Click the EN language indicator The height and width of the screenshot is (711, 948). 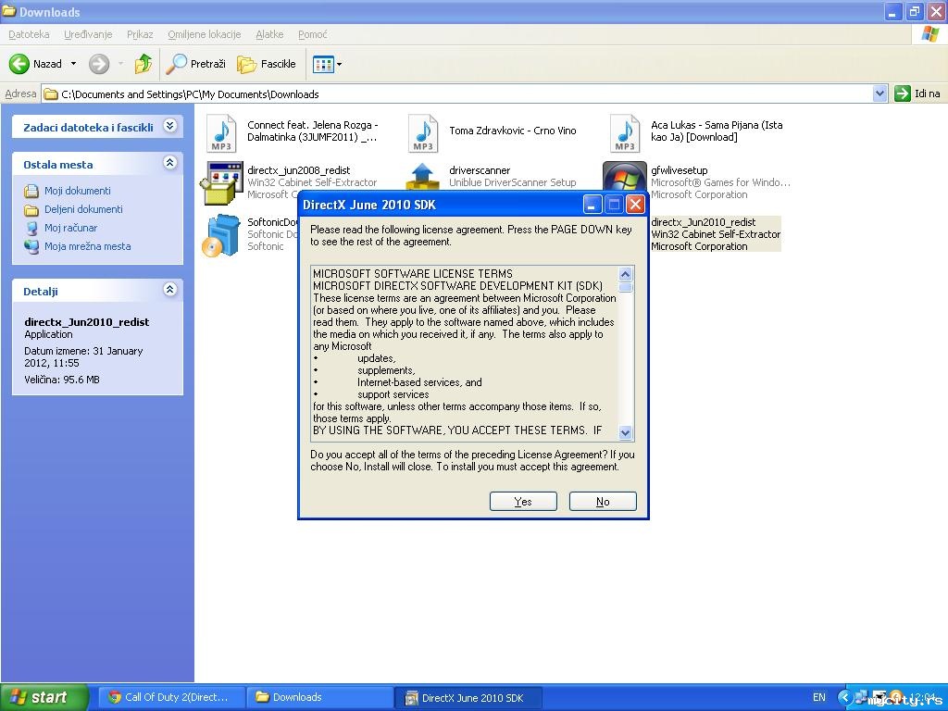(x=818, y=697)
